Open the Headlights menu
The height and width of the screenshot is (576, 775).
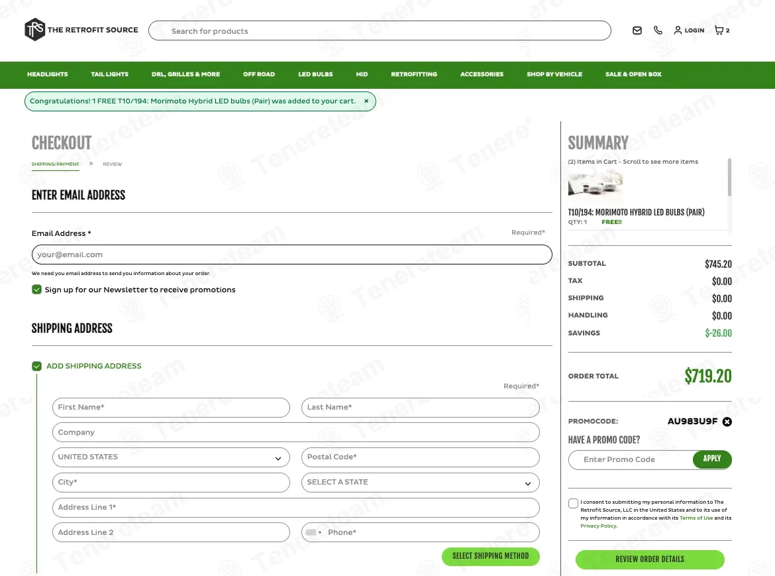(x=47, y=74)
